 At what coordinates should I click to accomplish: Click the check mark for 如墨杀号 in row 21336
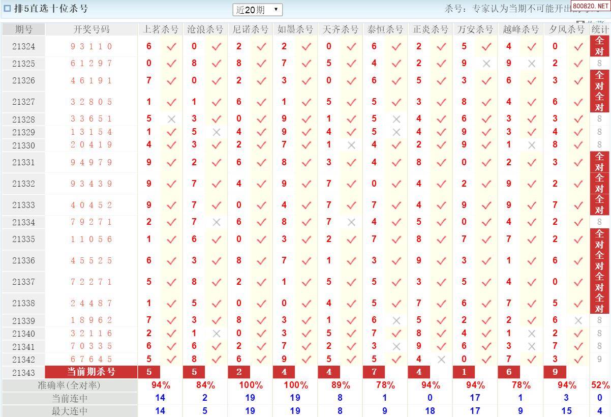pos(307,261)
